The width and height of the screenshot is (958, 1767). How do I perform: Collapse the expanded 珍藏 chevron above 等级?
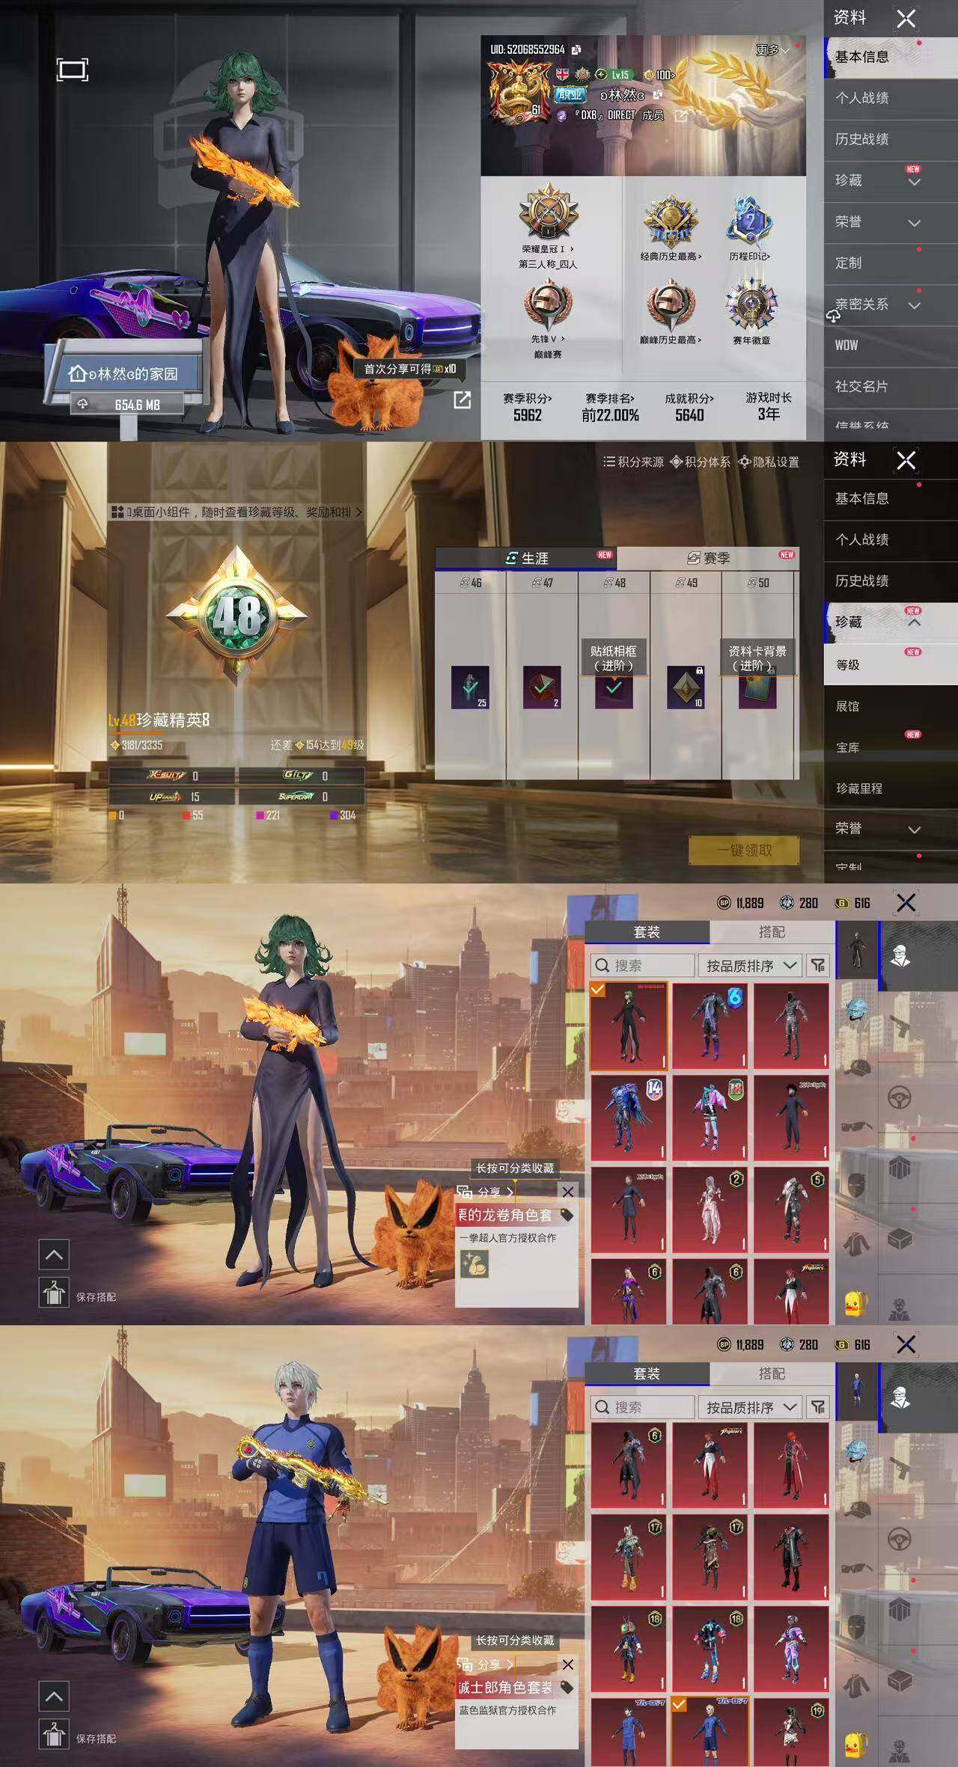point(914,622)
